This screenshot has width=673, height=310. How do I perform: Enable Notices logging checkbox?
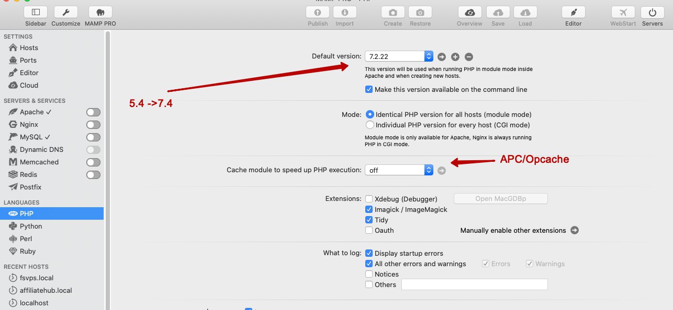coord(369,274)
